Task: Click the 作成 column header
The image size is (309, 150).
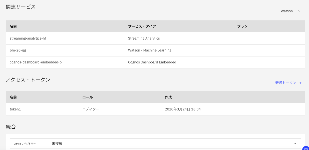Action: (168, 97)
